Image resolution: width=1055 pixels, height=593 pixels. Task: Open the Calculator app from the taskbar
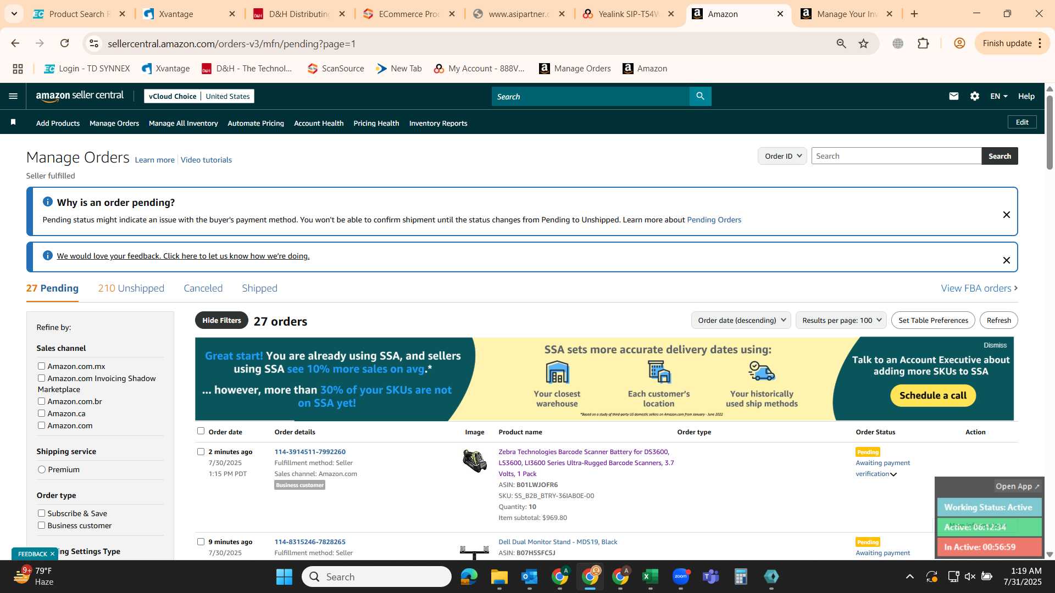(x=741, y=577)
